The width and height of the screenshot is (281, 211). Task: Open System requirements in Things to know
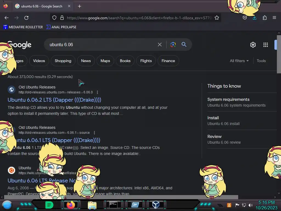[x=242, y=102]
